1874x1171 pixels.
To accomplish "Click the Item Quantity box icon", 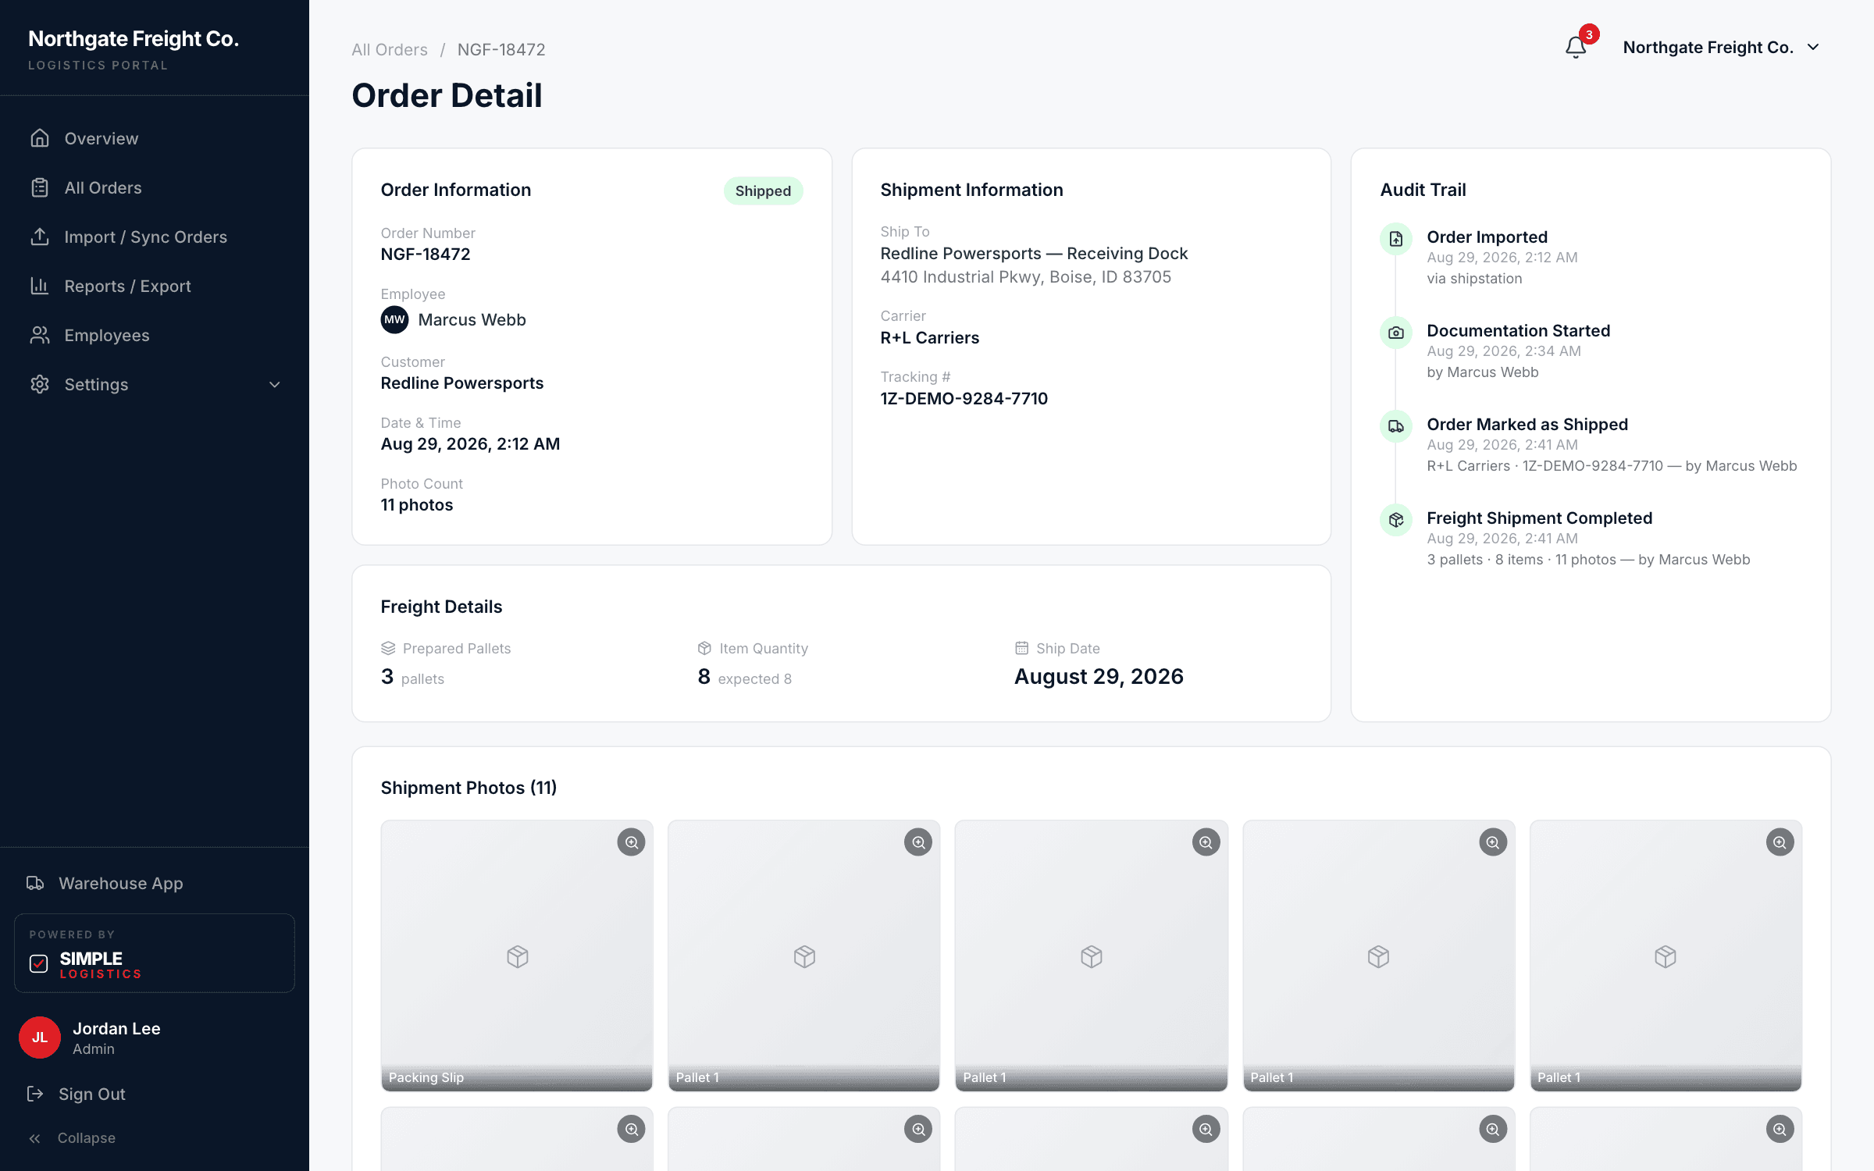I will [x=704, y=648].
